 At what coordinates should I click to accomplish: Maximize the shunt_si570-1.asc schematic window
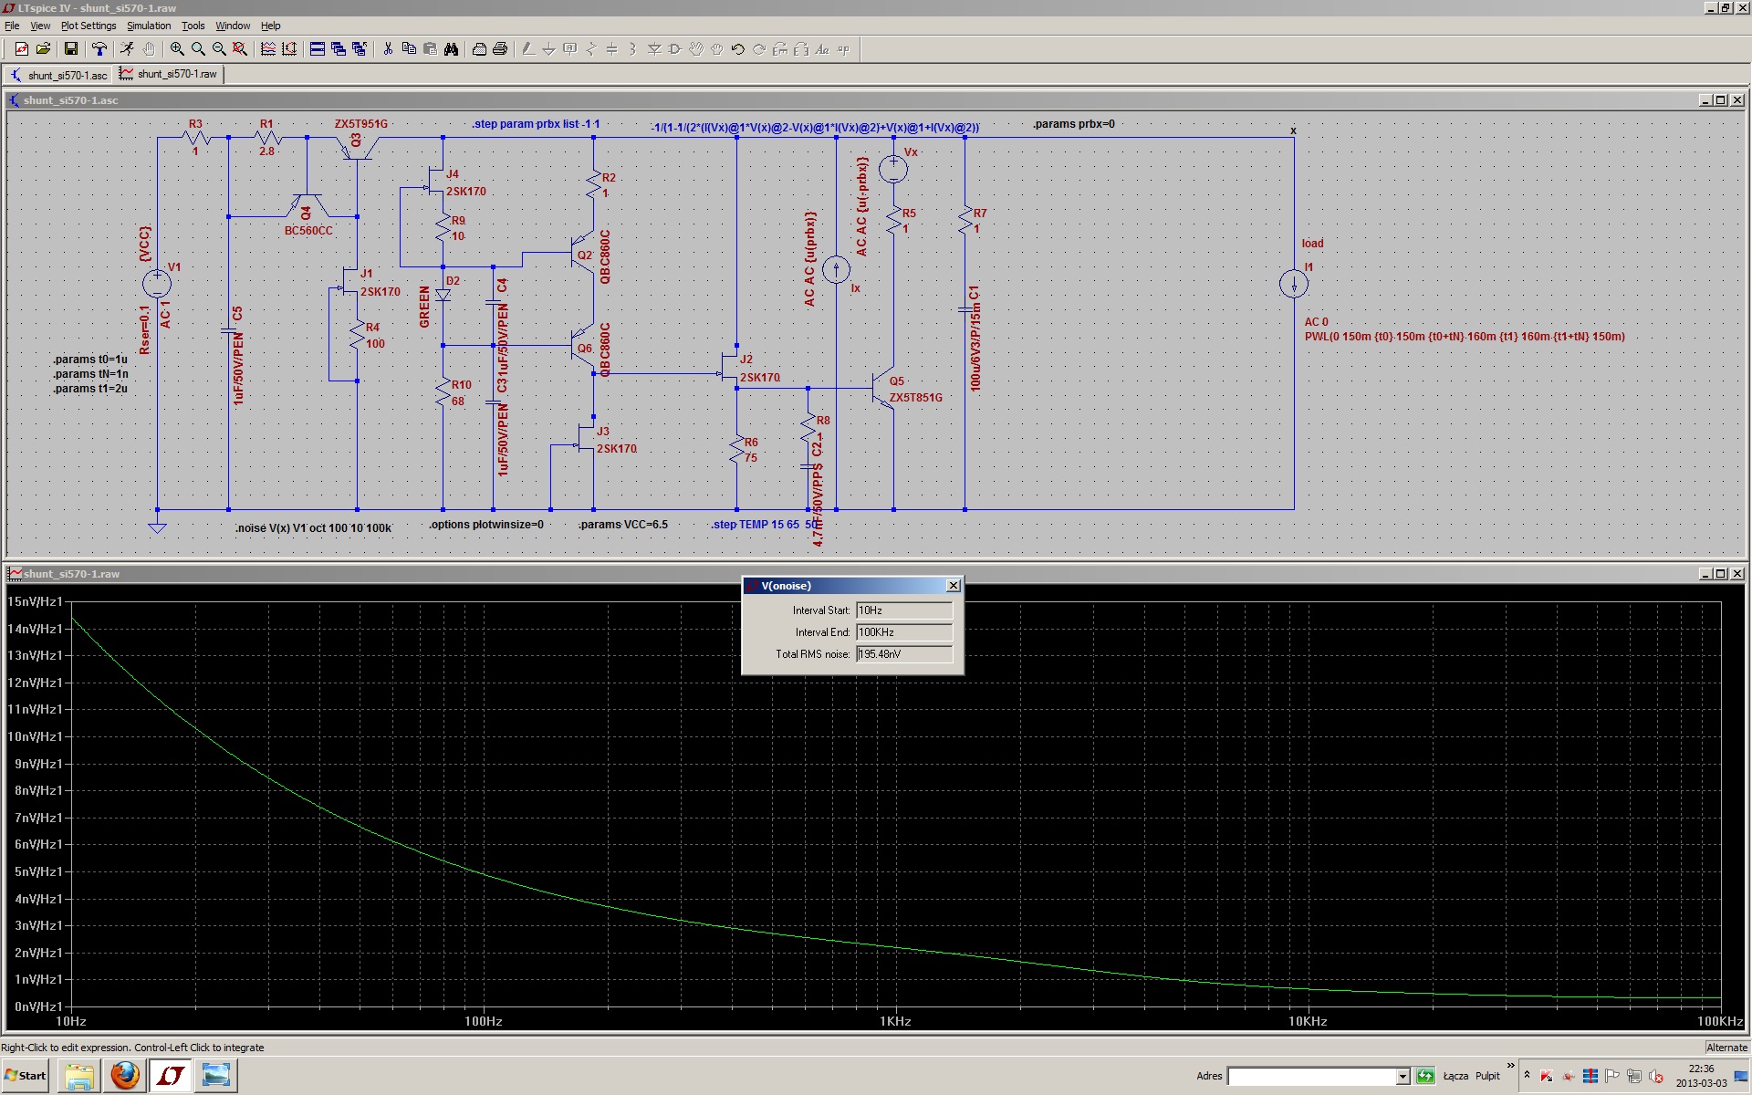pyautogui.click(x=1720, y=100)
